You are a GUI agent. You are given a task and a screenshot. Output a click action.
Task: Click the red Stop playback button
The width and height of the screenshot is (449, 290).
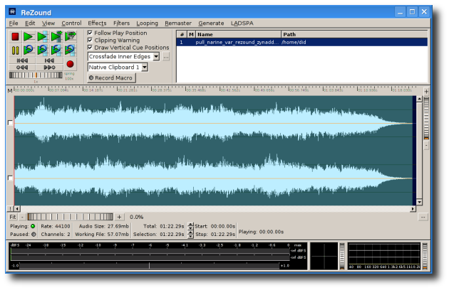coord(15,36)
